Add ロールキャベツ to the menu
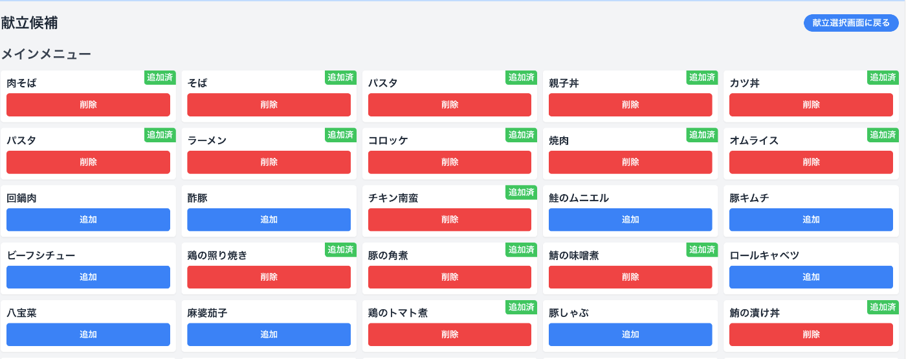The width and height of the screenshot is (906, 359). (x=811, y=277)
